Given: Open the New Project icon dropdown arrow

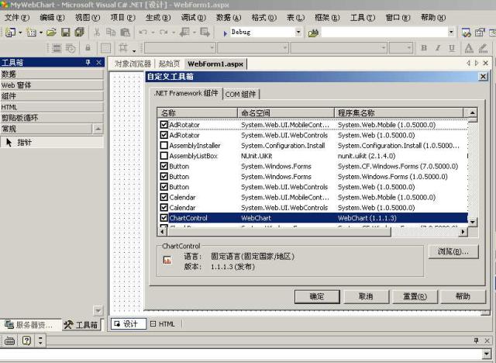Looking at the screenshot, I should [20, 33].
